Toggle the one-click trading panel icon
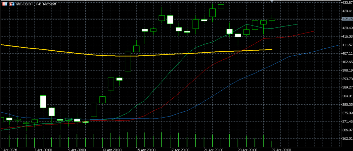The height and width of the screenshot is (151, 353). pos(12,4)
